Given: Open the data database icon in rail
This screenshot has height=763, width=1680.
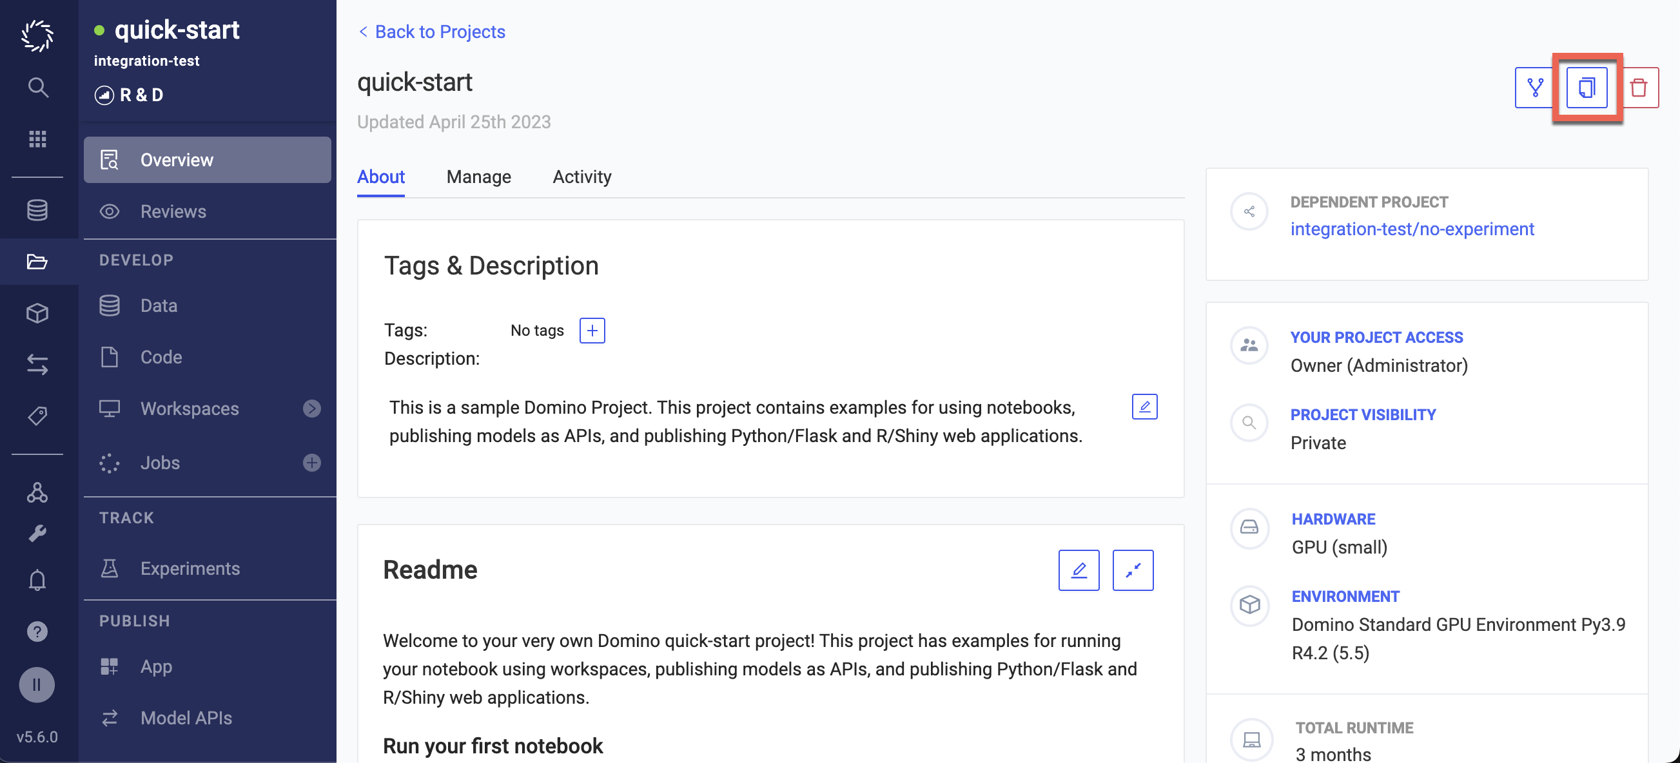Looking at the screenshot, I should click(37, 210).
